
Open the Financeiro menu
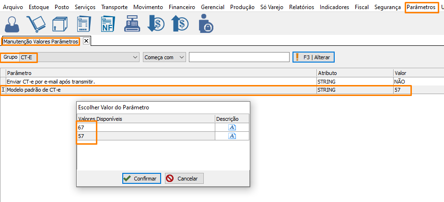pyautogui.click(x=182, y=7)
